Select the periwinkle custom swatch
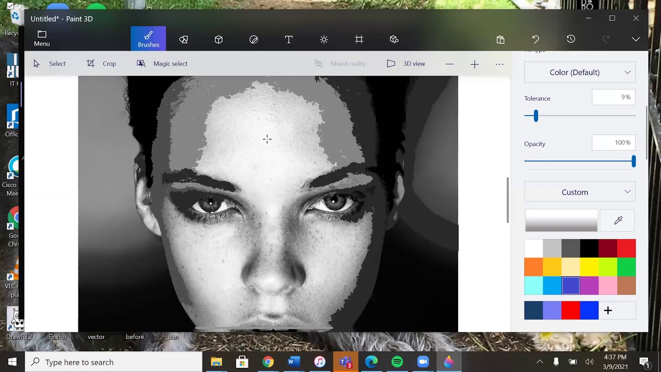The height and width of the screenshot is (372, 661). coord(552,311)
